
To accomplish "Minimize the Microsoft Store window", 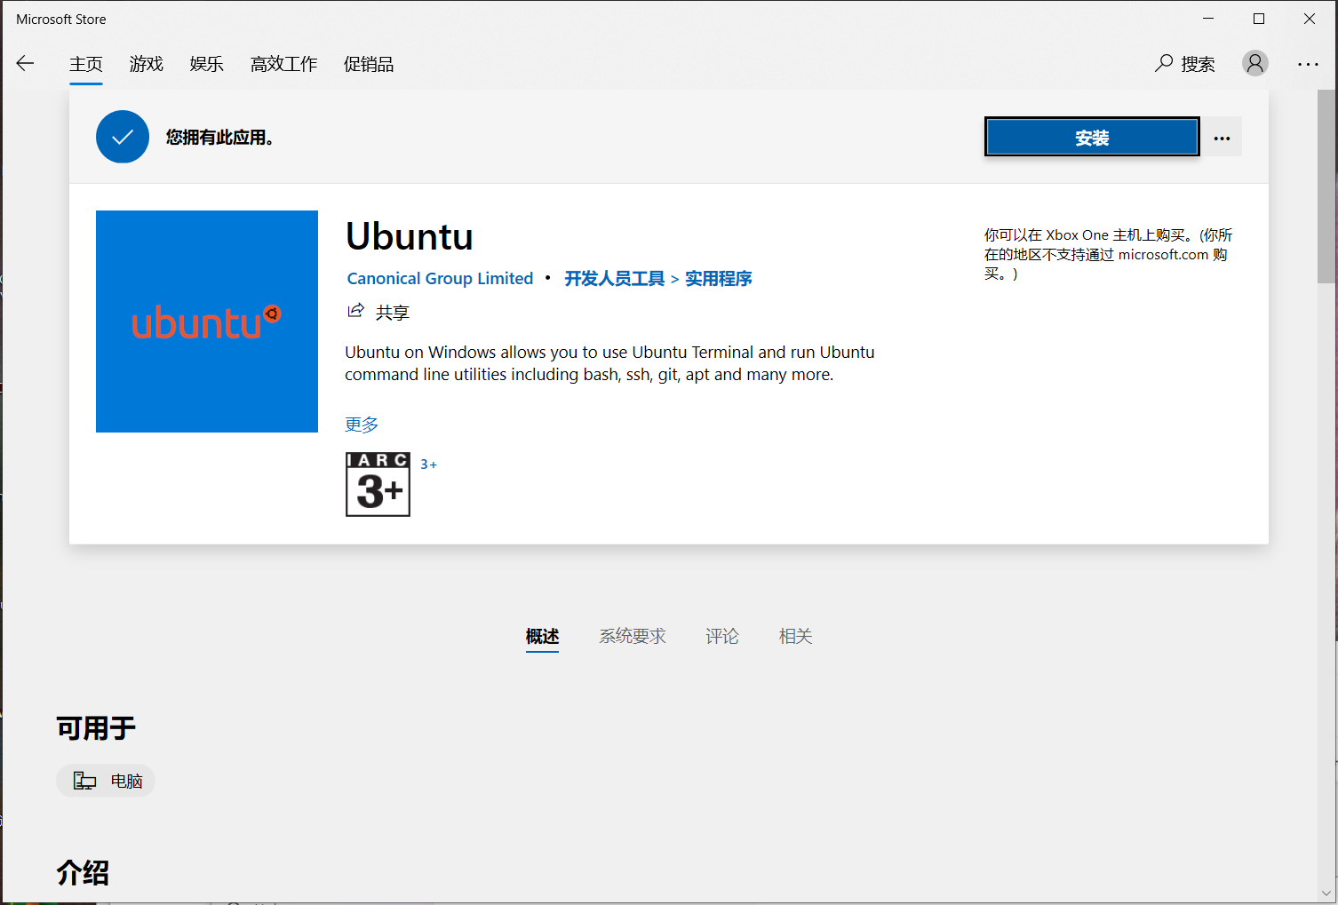I will (x=1208, y=19).
